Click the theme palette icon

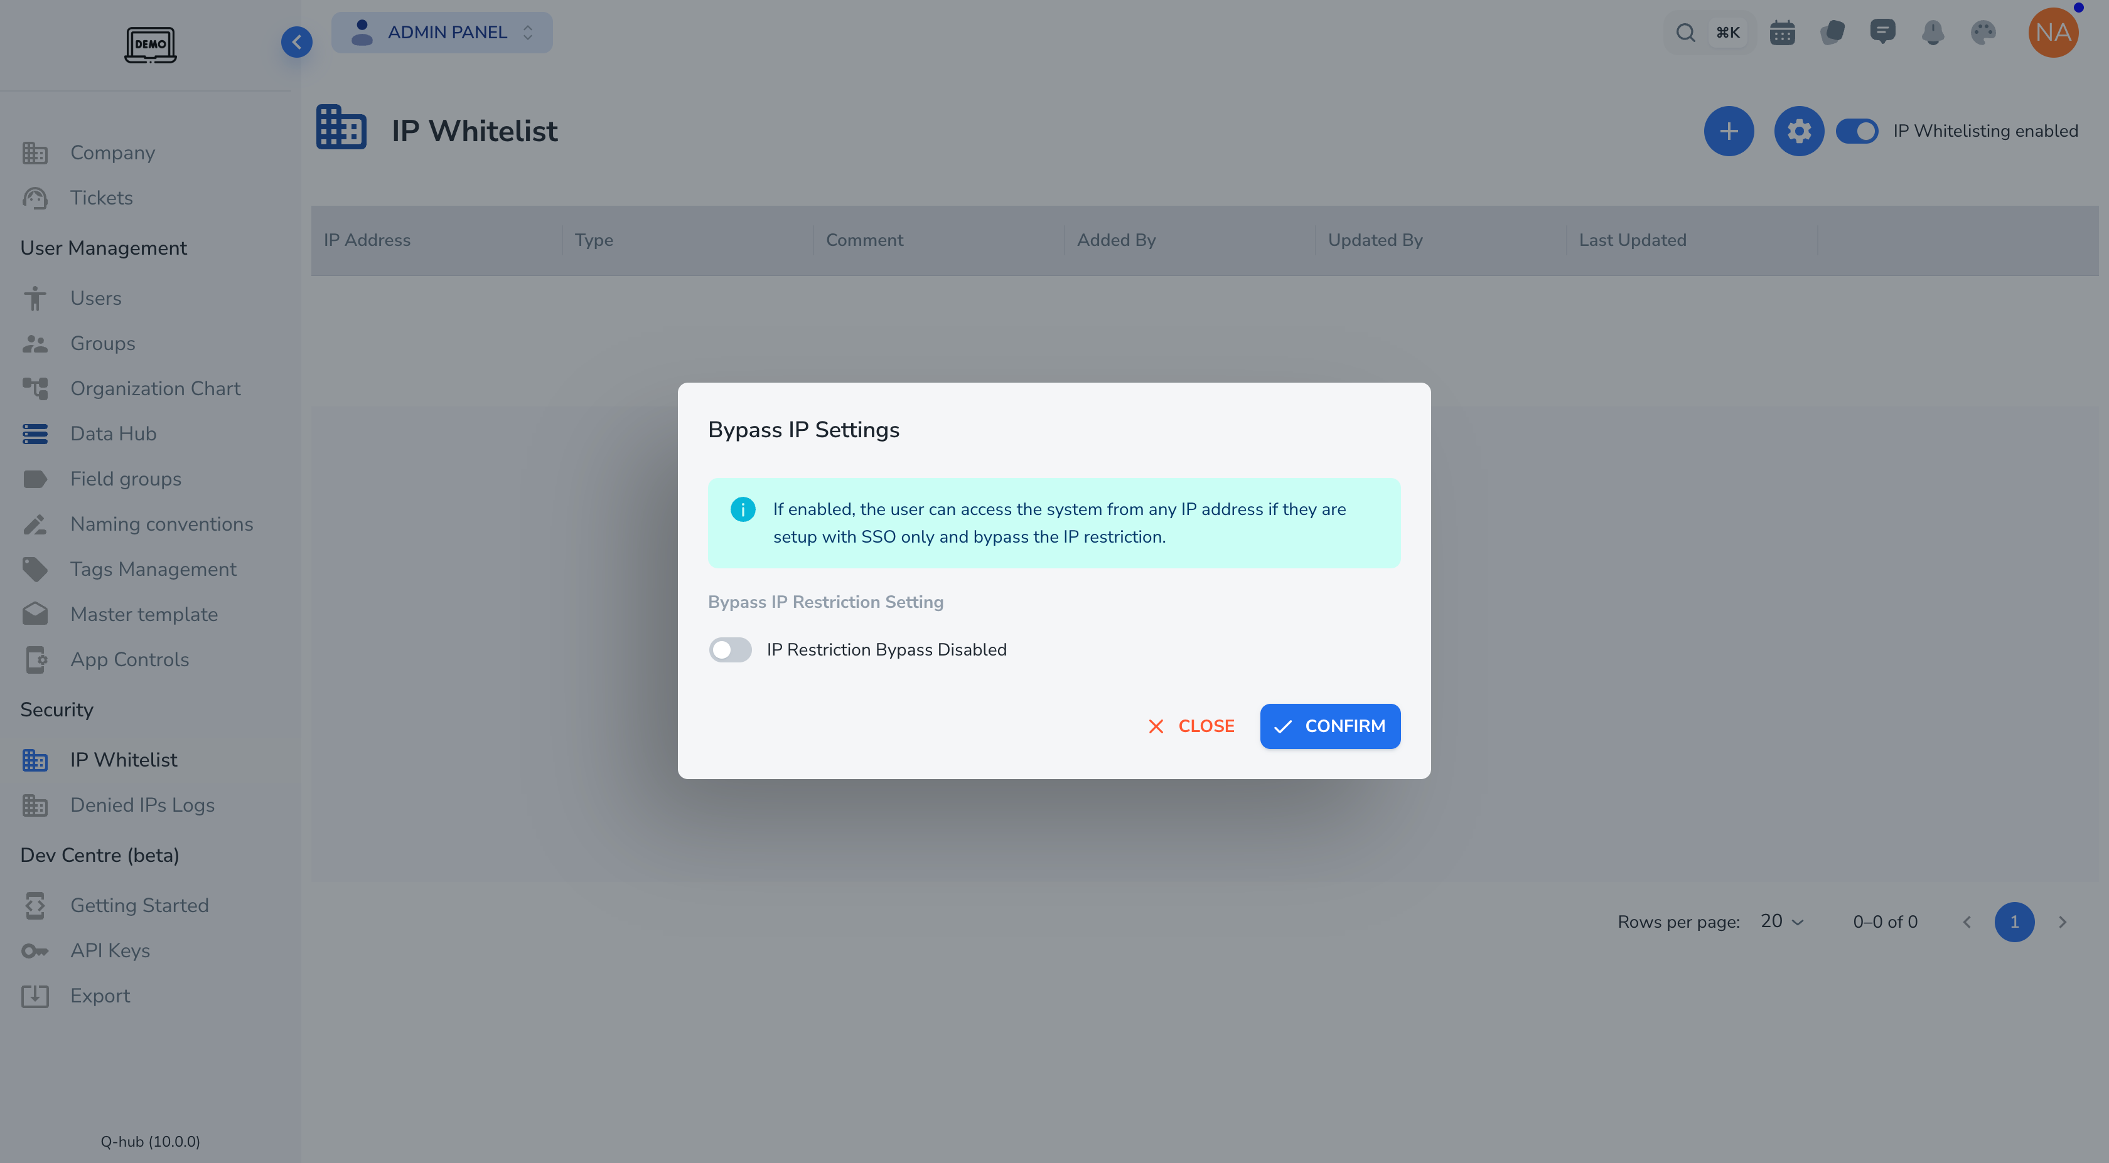[x=1983, y=33]
